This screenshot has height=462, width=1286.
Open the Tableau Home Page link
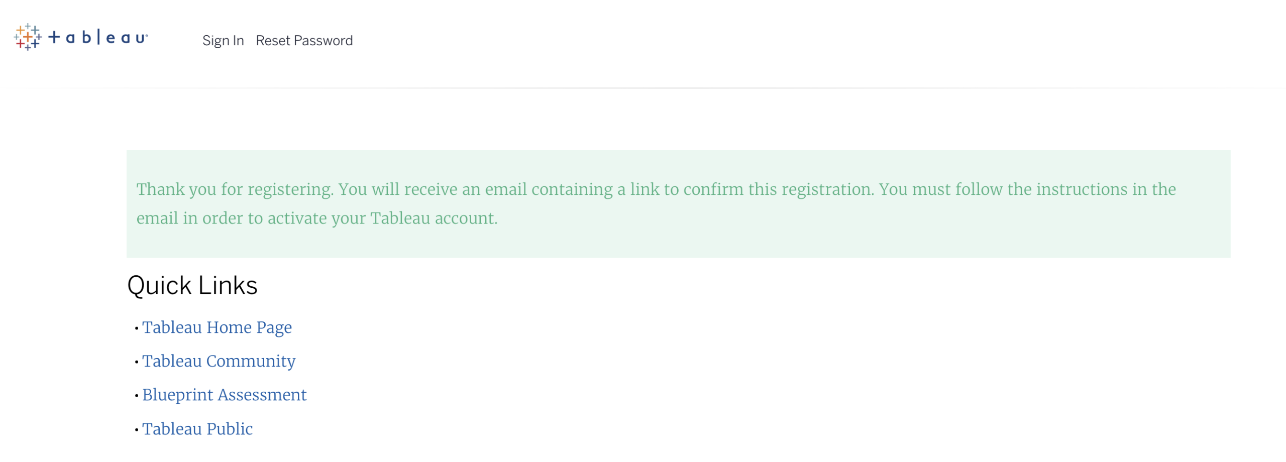217,327
